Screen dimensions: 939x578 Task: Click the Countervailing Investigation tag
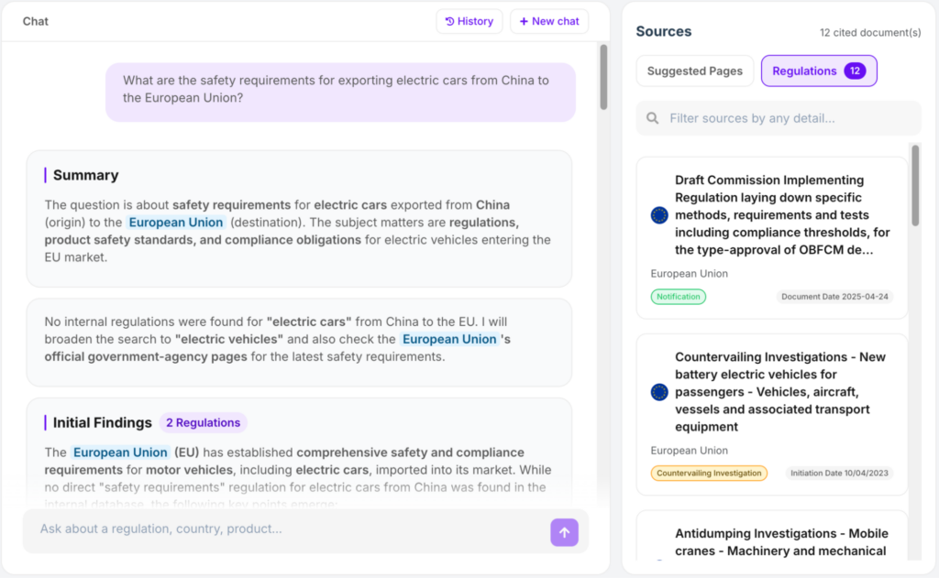coord(709,474)
